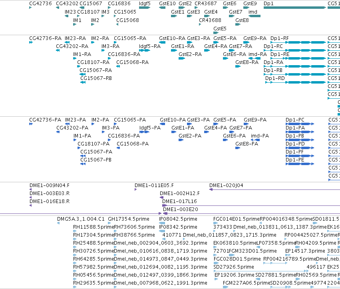Select the CG18107 gene label
Screen dimensions: 340x289
tap(88, 12)
